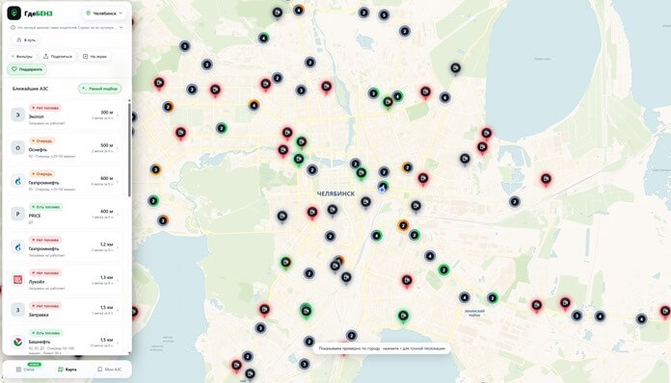The width and height of the screenshot is (671, 383).
Task: Select the Башнефть station name
Action: coord(40,342)
